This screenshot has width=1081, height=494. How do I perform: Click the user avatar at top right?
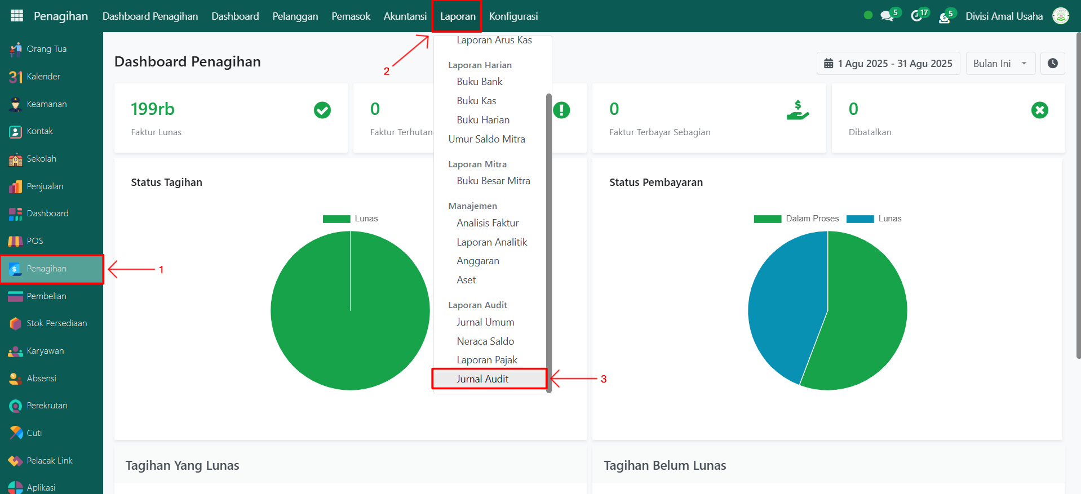point(1061,16)
